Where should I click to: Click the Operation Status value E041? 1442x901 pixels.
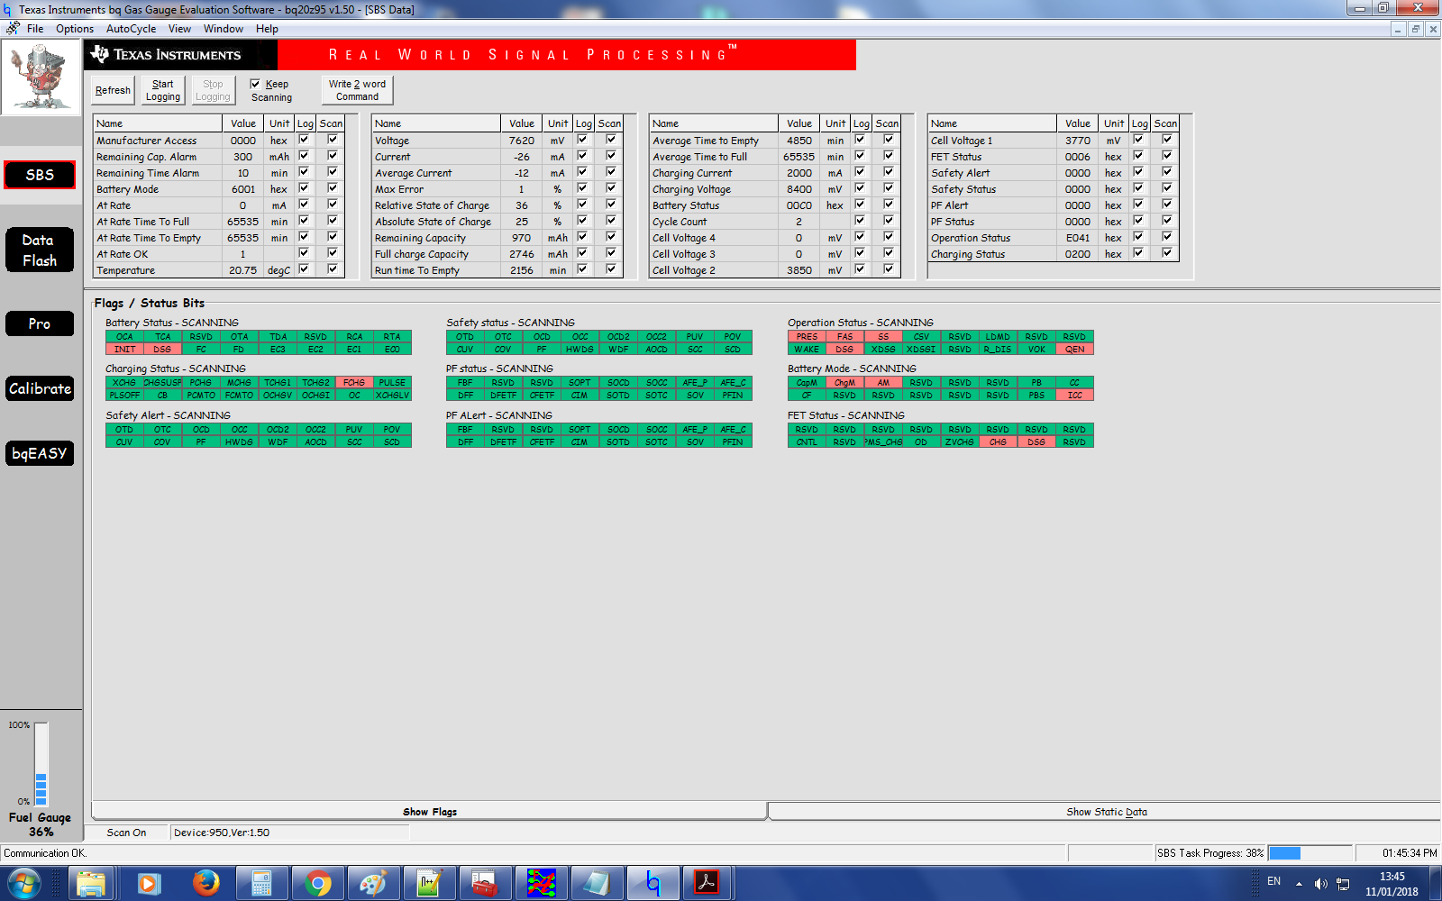point(1077,238)
